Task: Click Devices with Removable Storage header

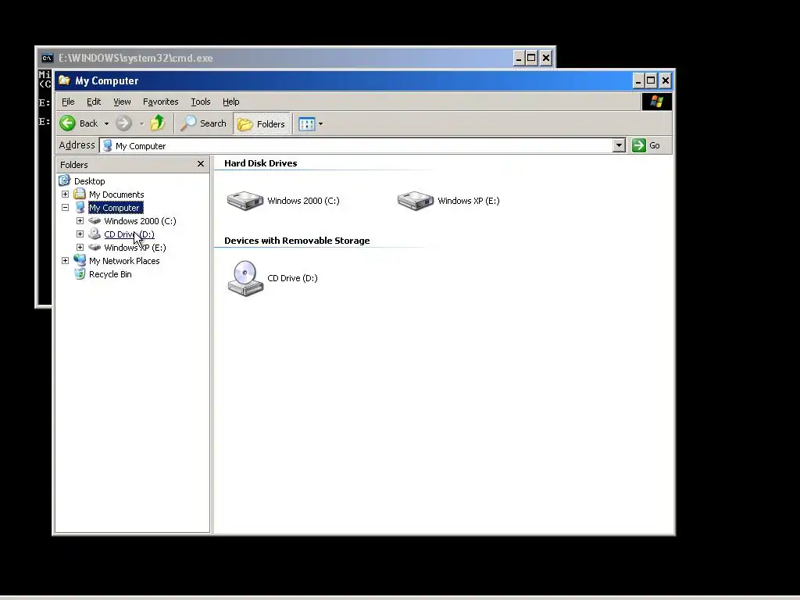Action: [x=297, y=241]
